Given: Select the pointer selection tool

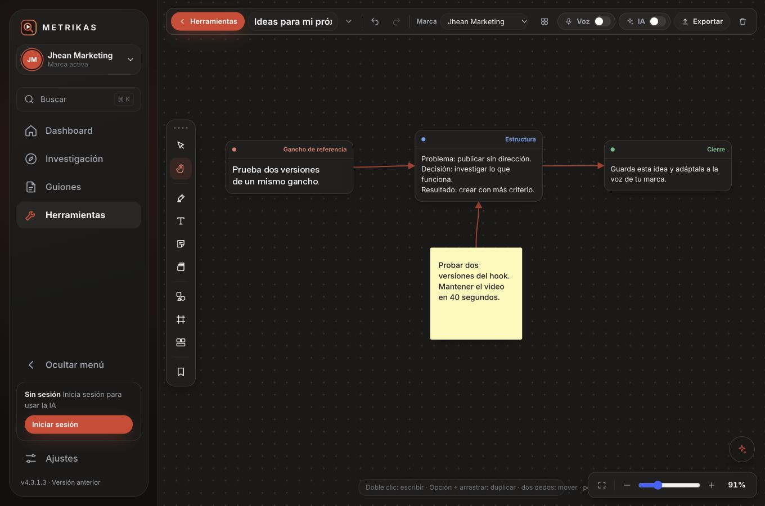Looking at the screenshot, I should point(181,145).
